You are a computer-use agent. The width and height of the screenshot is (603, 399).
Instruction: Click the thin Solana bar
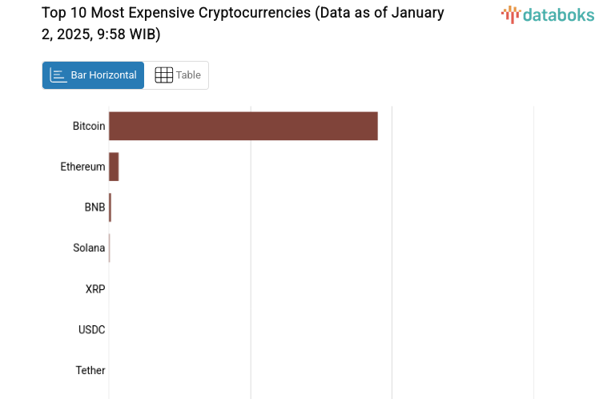[x=109, y=248]
